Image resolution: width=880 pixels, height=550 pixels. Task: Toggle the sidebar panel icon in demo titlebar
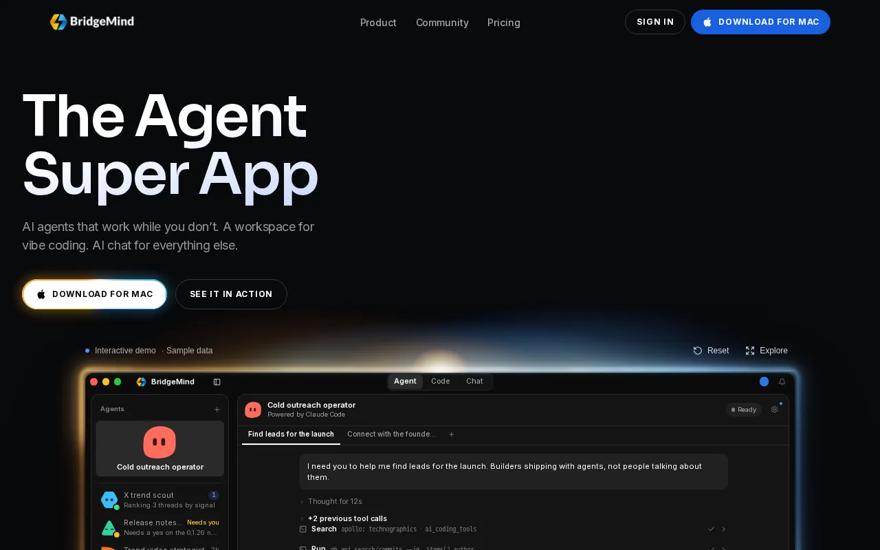point(217,382)
